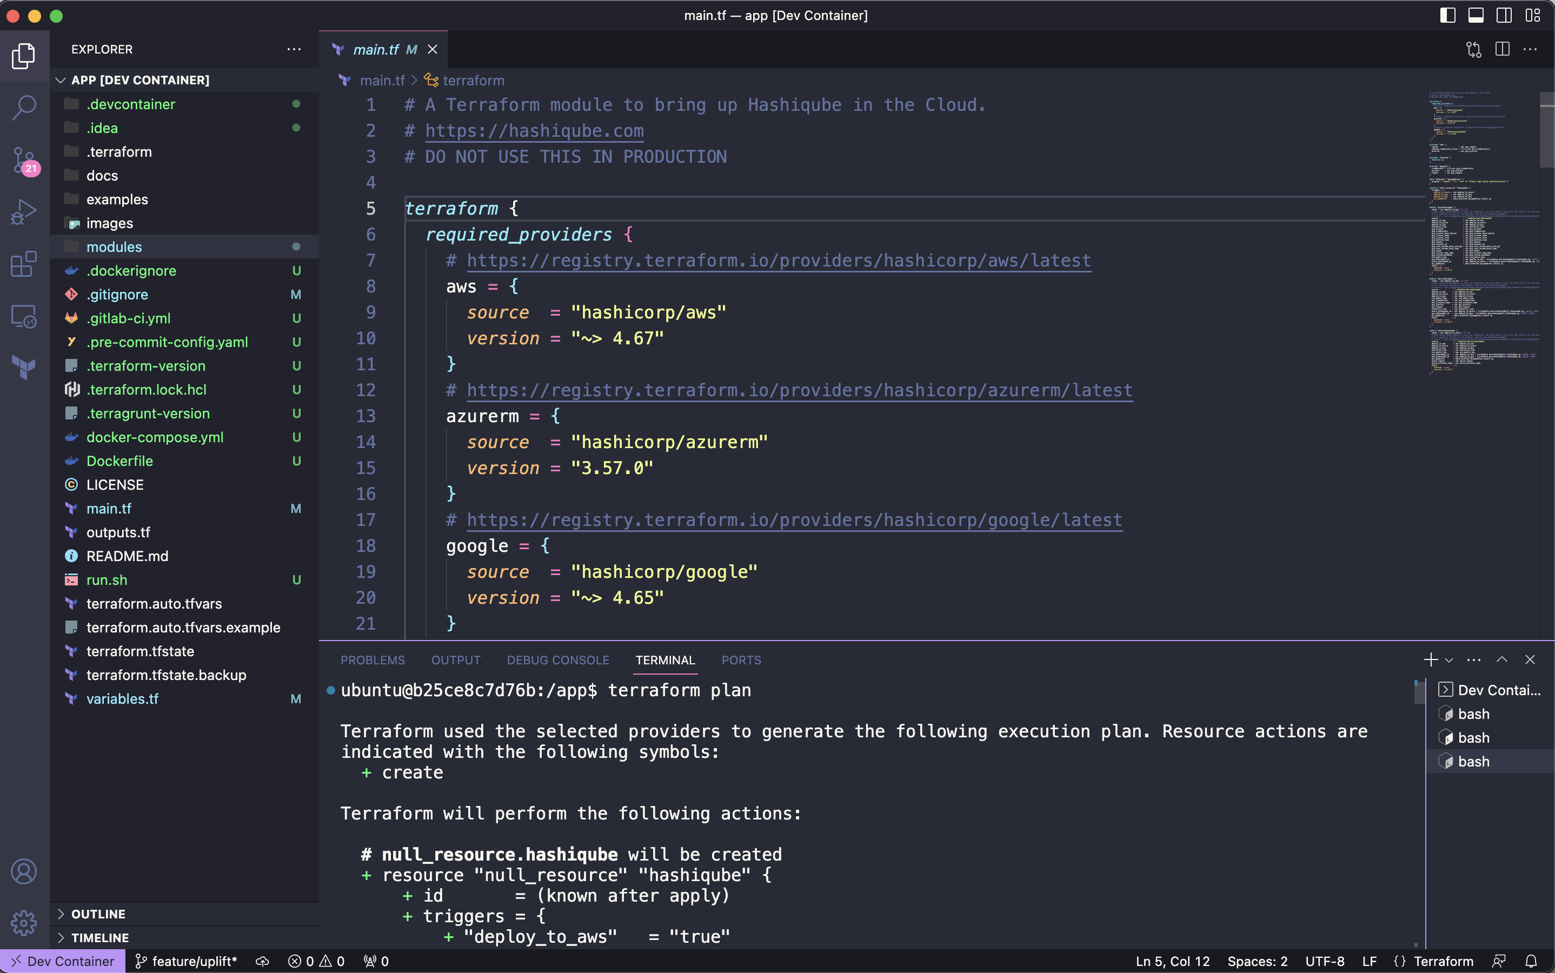1555x973 pixels.
Task: Open https://hashiqube.com link on line 2
Action: click(x=534, y=131)
